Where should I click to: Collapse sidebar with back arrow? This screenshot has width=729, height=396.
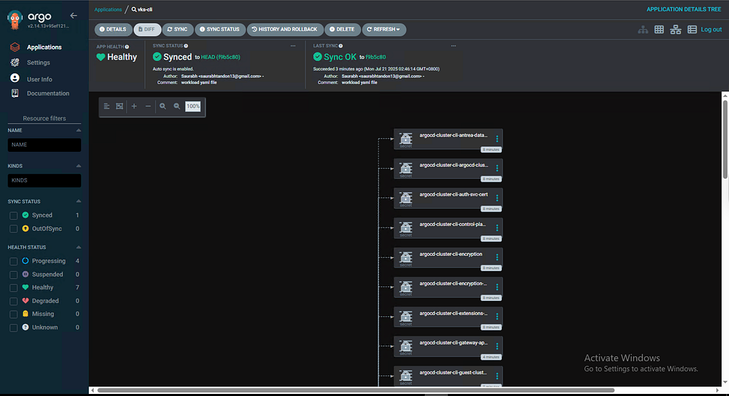click(x=74, y=16)
